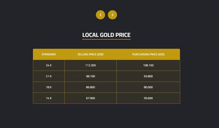219x128 pixels.
Task: Click the dark background left of table
Action: point(15,77)
